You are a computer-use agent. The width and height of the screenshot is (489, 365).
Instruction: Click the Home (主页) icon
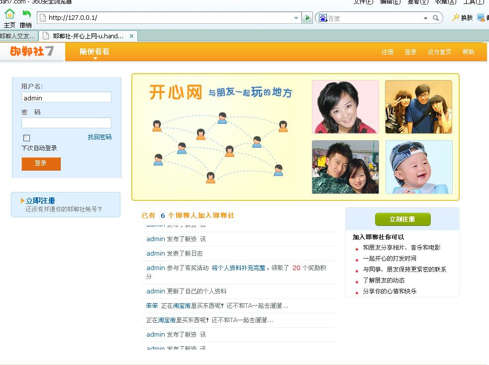click(9, 14)
